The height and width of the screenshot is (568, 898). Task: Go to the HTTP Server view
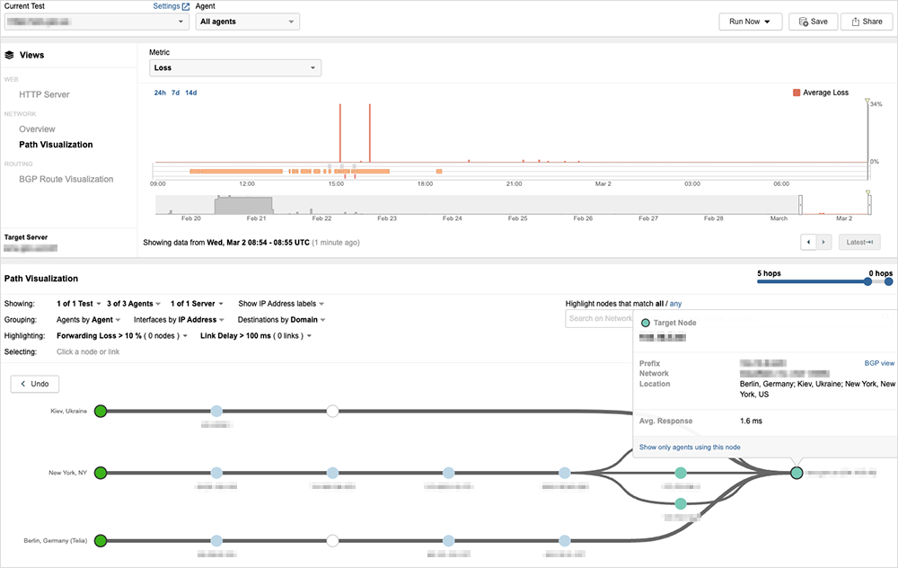tap(44, 94)
